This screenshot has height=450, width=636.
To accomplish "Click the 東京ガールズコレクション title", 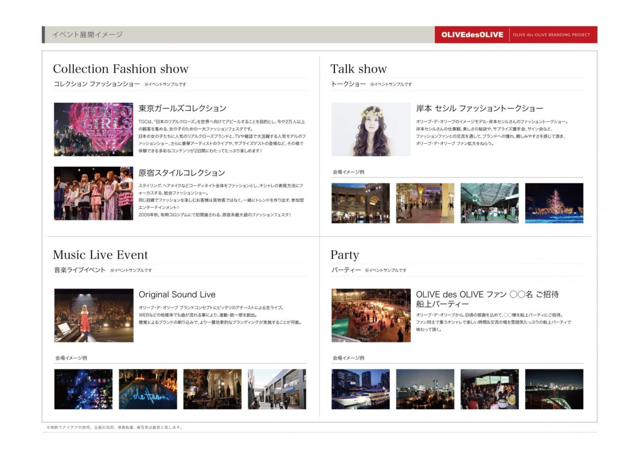I will coord(182,109).
